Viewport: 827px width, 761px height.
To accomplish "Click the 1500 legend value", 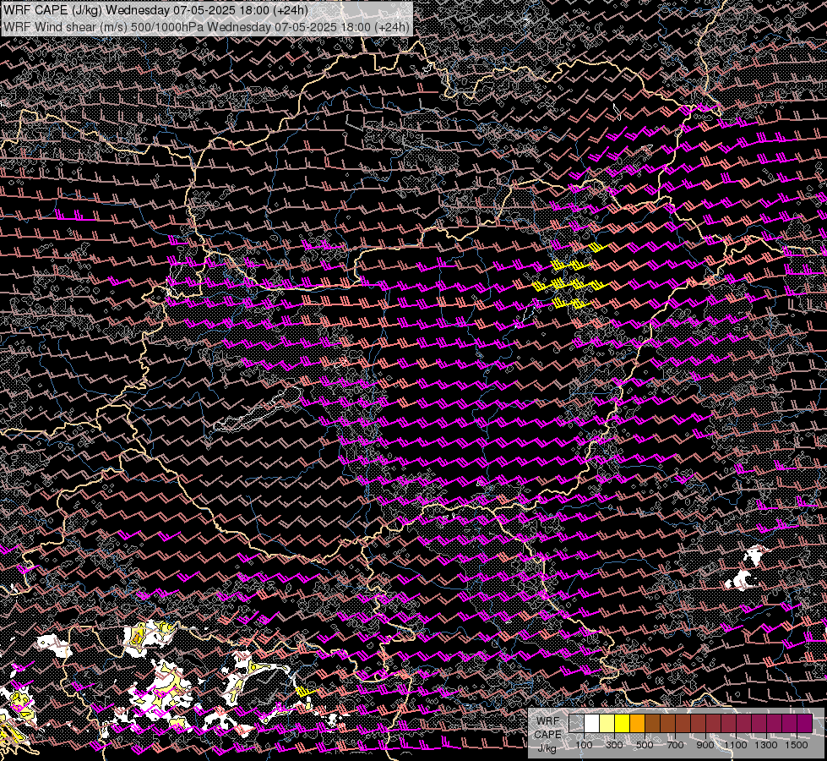I will click(x=797, y=745).
